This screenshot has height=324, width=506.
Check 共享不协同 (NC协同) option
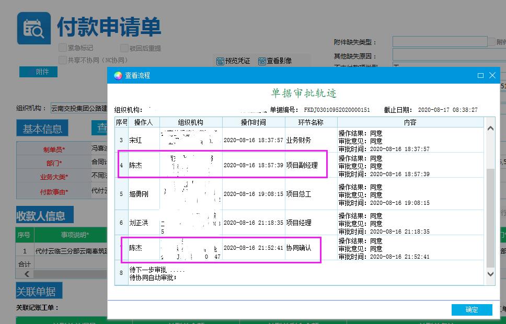(x=63, y=60)
